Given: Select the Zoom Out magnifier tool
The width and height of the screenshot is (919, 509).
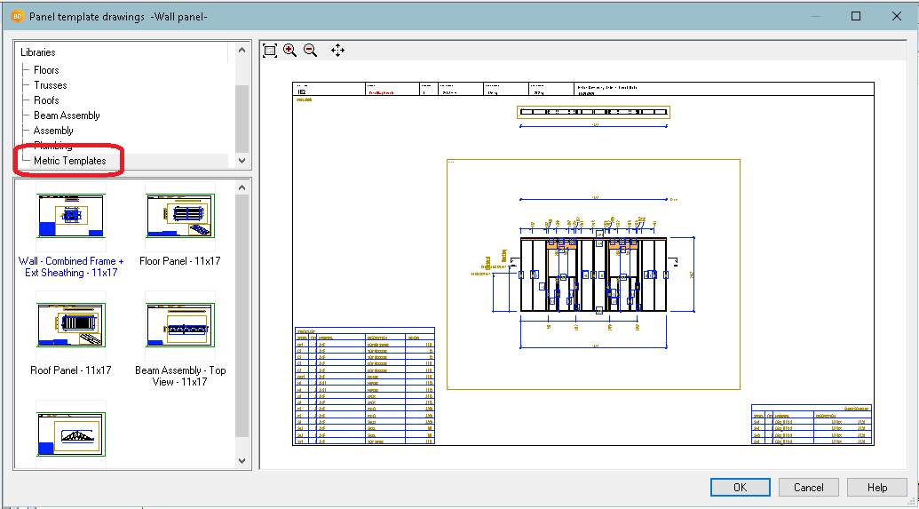Looking at the screenshot, I should [x=310, y=51].
